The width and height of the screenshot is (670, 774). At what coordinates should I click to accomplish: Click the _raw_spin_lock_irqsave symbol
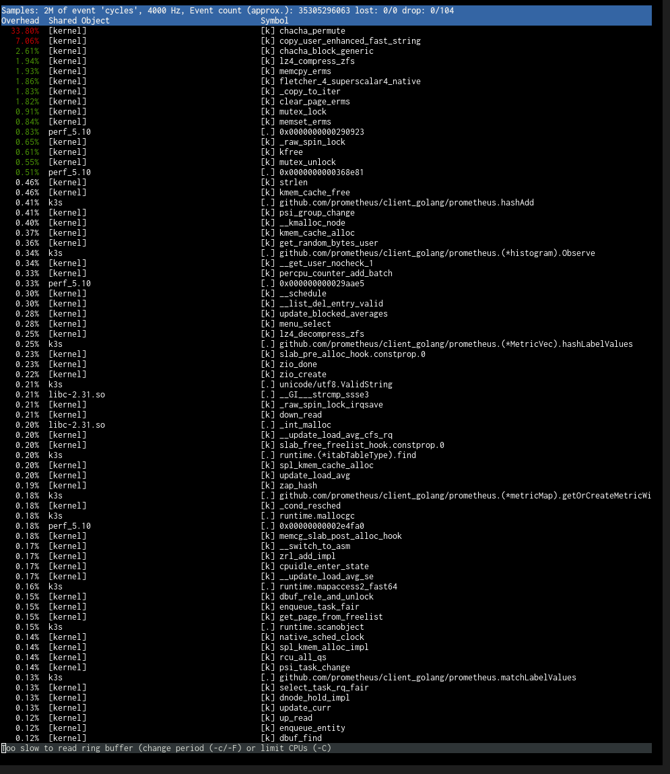coord(331,406)
